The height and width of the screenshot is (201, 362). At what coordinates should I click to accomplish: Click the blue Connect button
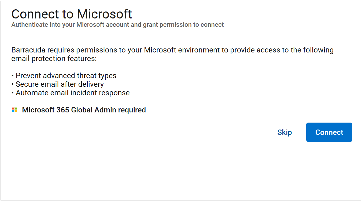tap(329, 132)
